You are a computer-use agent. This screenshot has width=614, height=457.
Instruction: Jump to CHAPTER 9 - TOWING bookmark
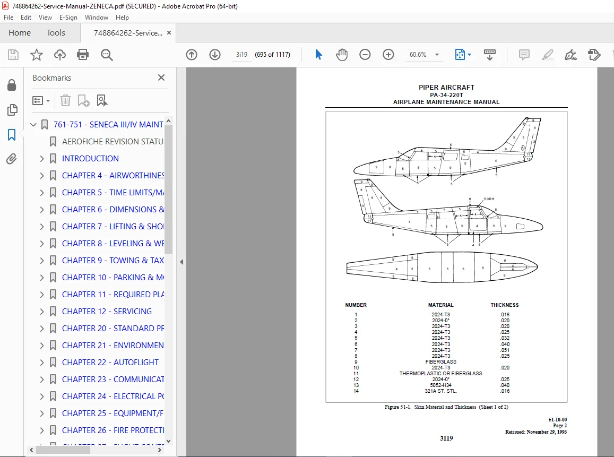click(x=113, y=261)
